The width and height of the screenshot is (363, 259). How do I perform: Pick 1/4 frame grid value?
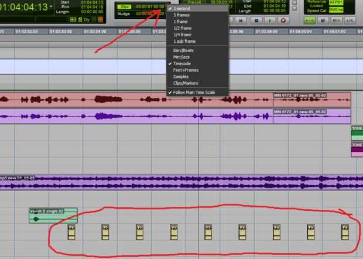(198, 35)
